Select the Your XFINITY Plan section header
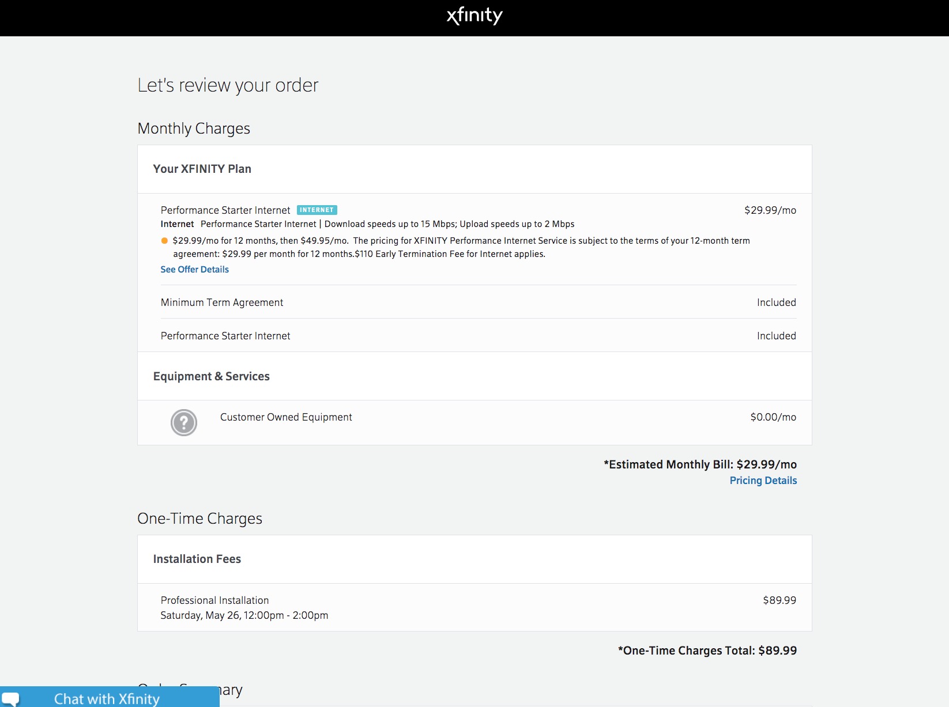Image resolution: width=949 pixels, height=707 pixels. 202,169
